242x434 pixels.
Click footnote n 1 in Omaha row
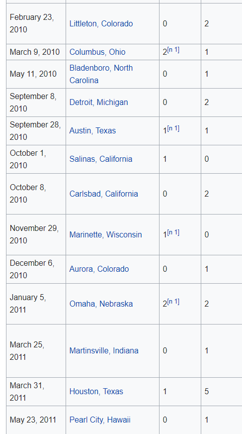pos(173,302)
